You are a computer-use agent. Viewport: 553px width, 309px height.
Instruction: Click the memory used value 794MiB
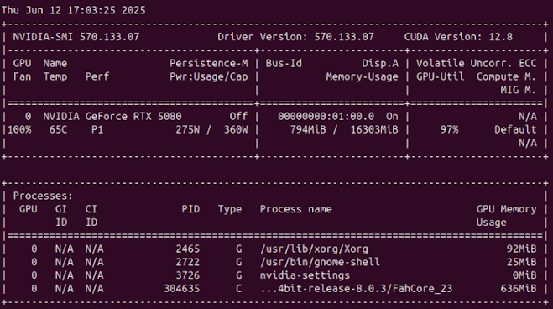tap(308, 130)
